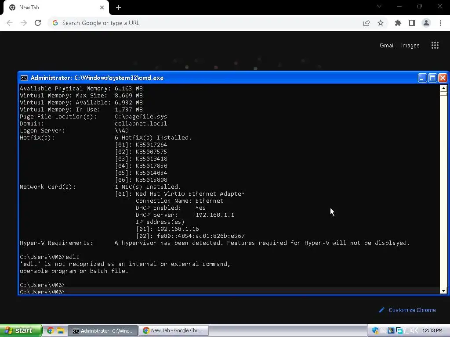Click the Logon Server value \\AD
This screenshot has width=450, height=337.
(x=121, y=131)
